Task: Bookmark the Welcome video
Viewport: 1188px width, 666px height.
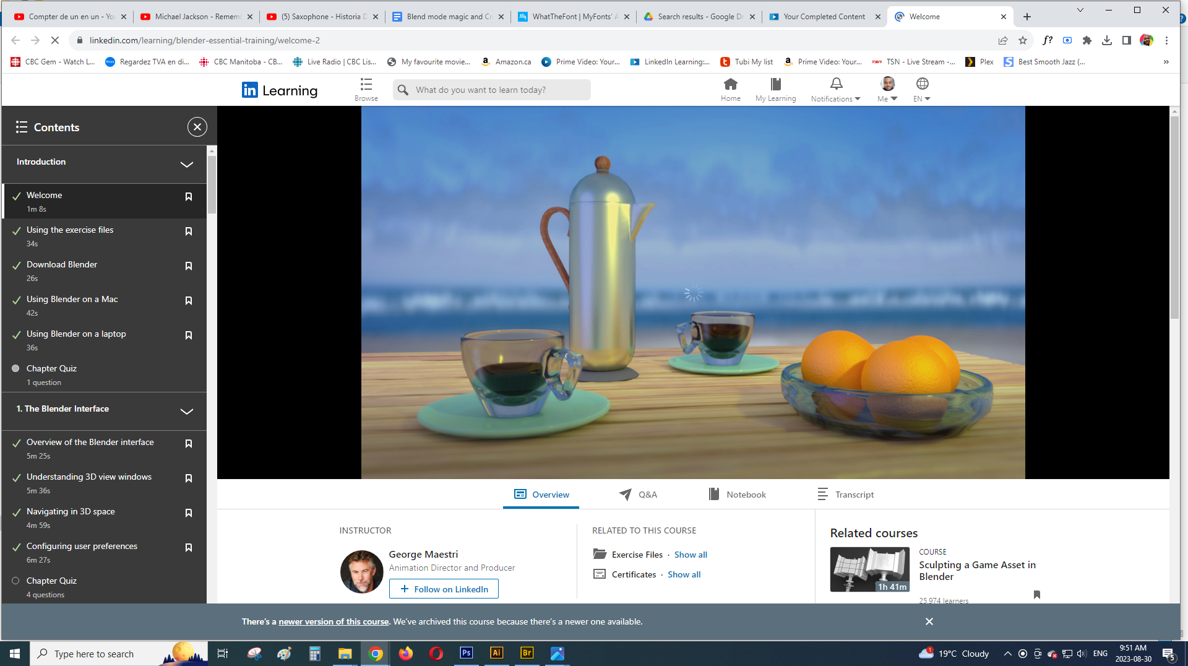Action: pos(189,197)
